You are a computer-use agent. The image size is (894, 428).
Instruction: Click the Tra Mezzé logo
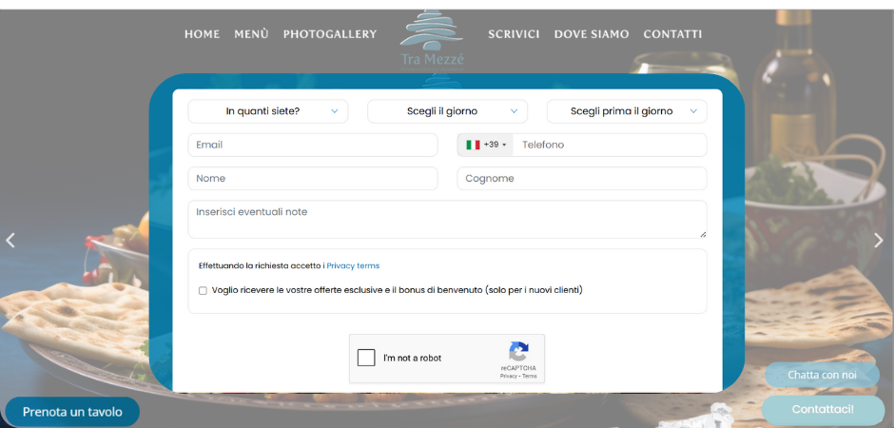[x=432, y=38]
